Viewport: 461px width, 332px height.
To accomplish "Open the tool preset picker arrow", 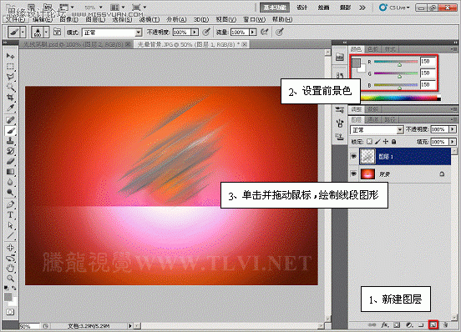I will [23, 33].
